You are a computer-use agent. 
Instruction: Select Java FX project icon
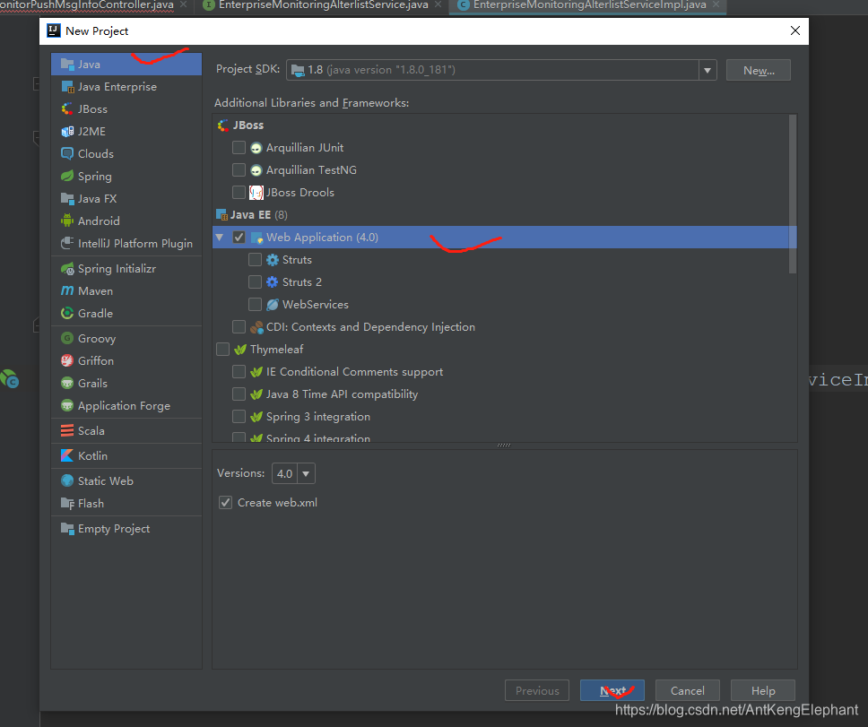(67, 199)
